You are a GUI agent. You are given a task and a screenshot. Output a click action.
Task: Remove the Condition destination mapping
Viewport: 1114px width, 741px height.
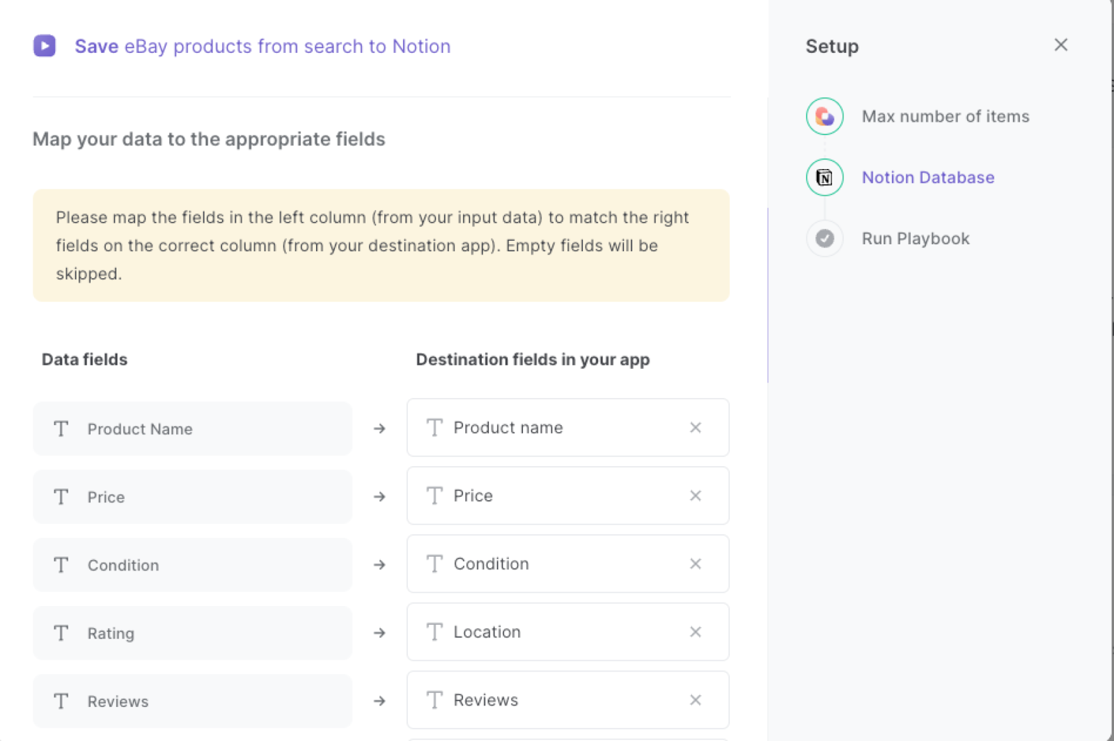[x=695, y=564]
